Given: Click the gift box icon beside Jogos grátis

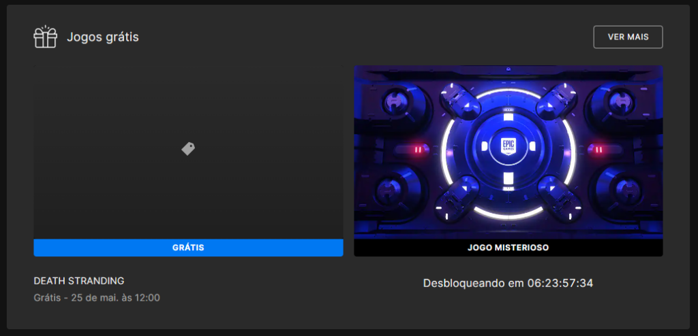Looking at the screenshot, I should pyautogui.click(x=46, y=37).
